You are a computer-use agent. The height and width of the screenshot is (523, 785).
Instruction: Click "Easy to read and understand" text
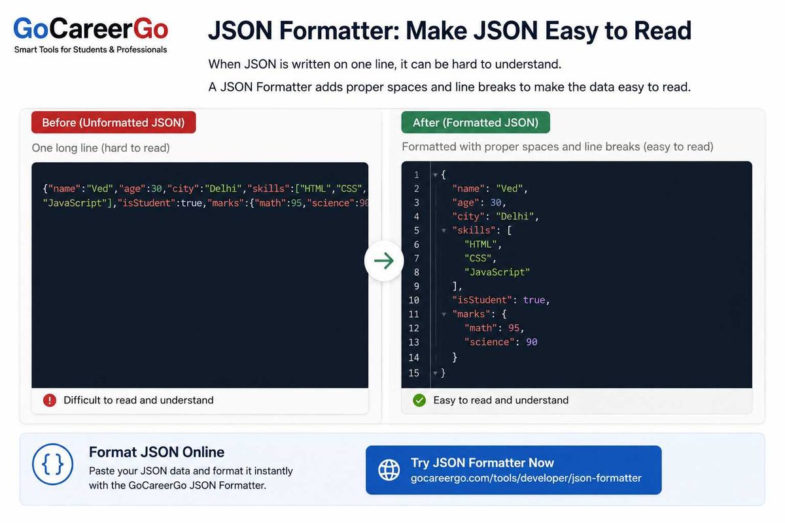501,400
